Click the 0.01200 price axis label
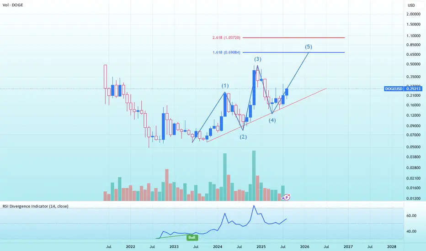The height and width of the screenshot is (251, 426). click(413, 199)
